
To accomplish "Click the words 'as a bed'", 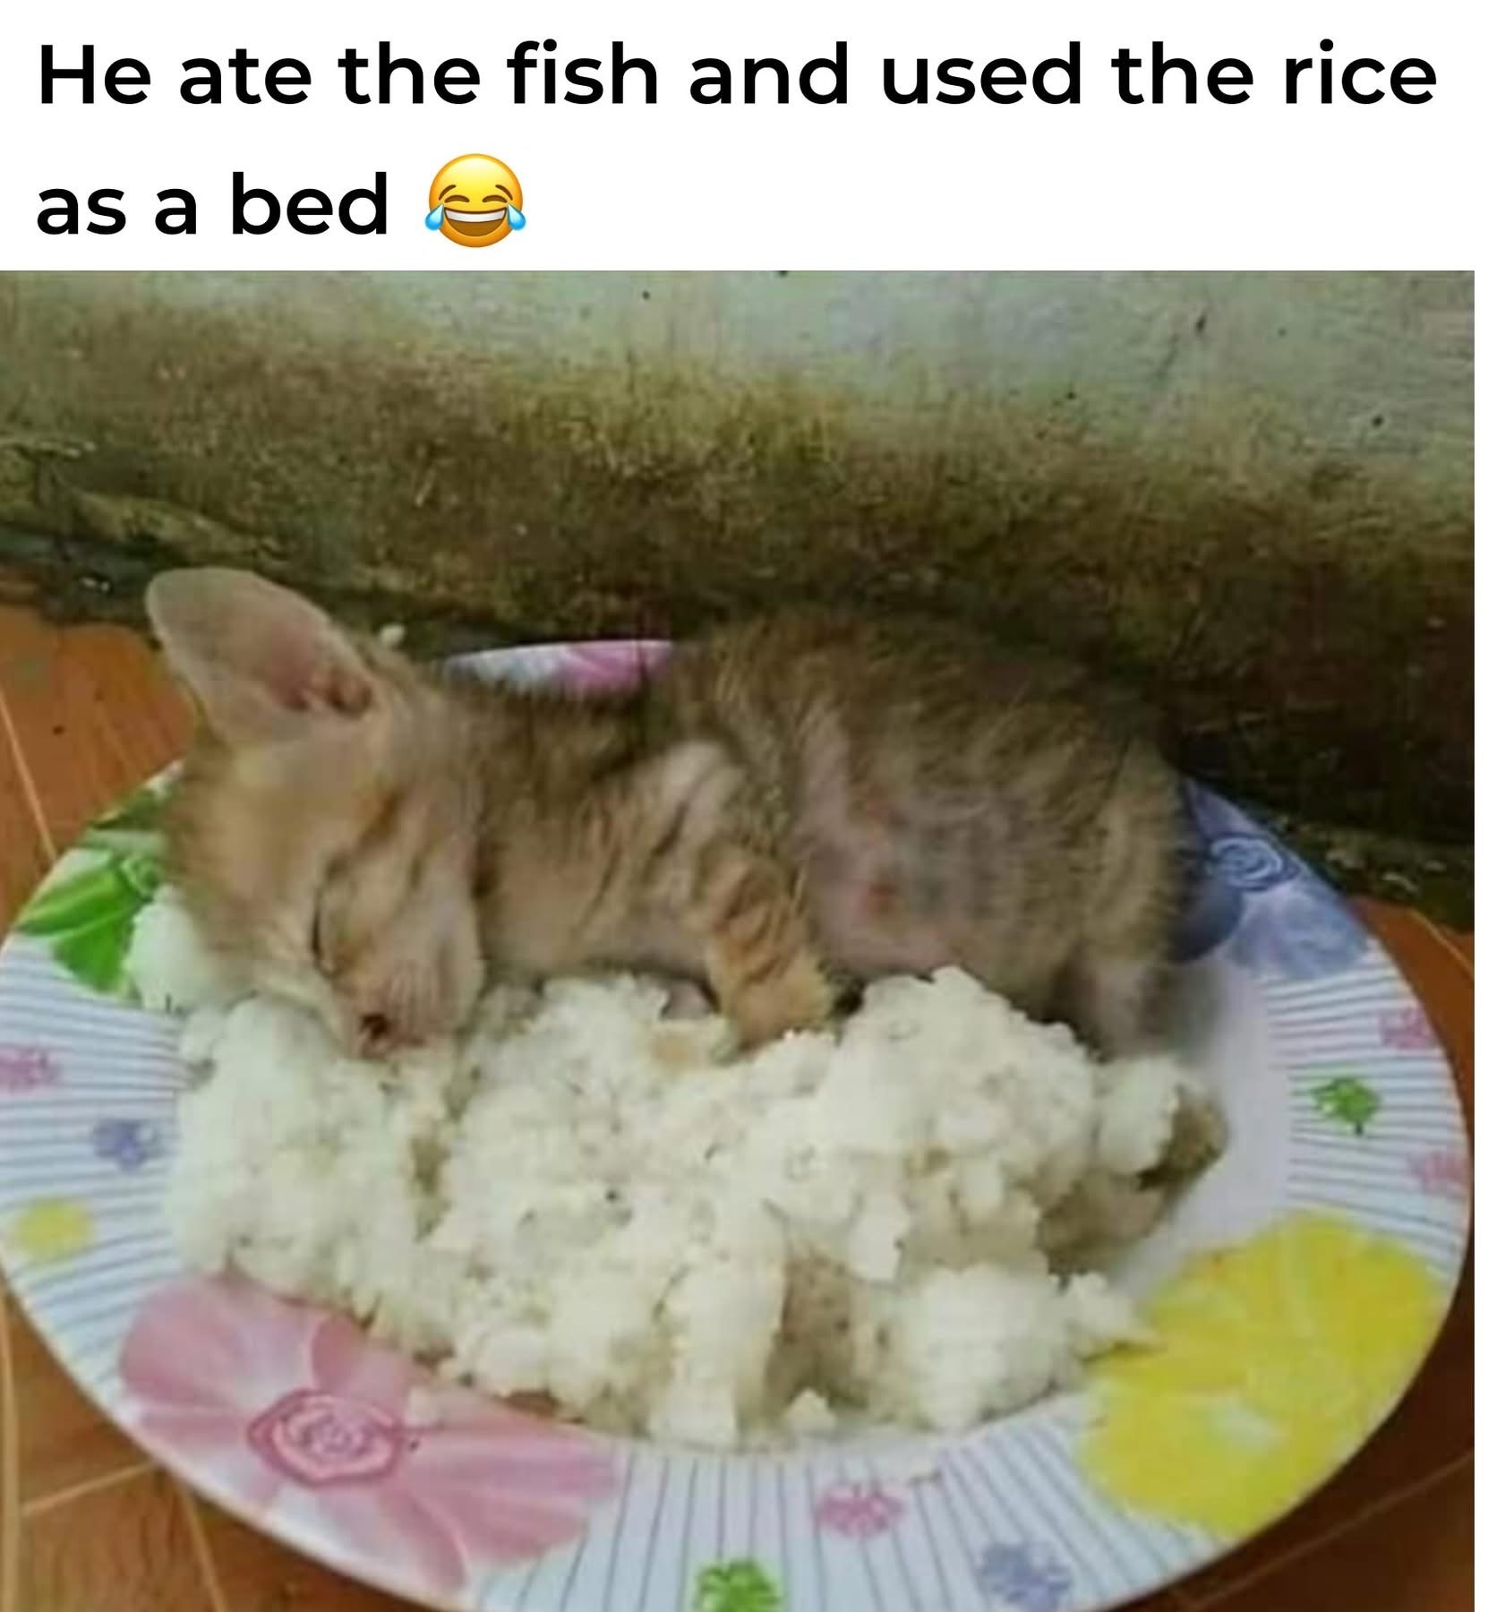I will tap(212, 203).
